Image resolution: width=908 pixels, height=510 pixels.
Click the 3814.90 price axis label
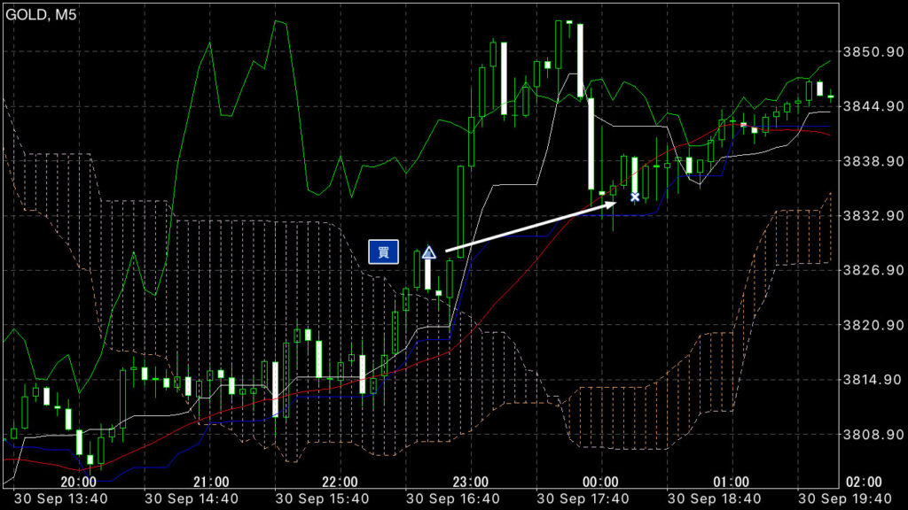coord(873,380)
